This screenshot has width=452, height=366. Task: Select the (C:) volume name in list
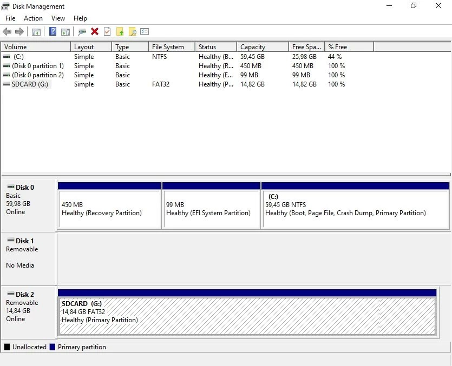tap(18, 57)
